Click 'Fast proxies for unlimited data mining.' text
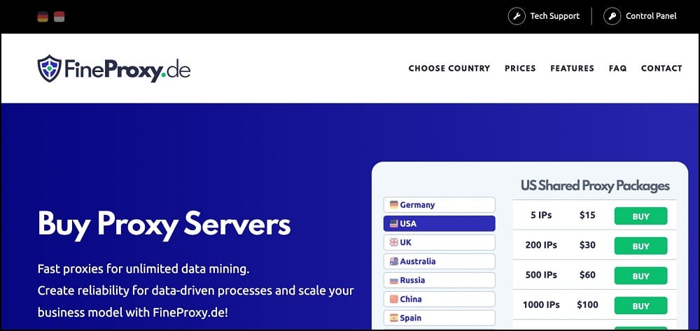The height and width of the screenshot is (331, 700). [143, 269]
